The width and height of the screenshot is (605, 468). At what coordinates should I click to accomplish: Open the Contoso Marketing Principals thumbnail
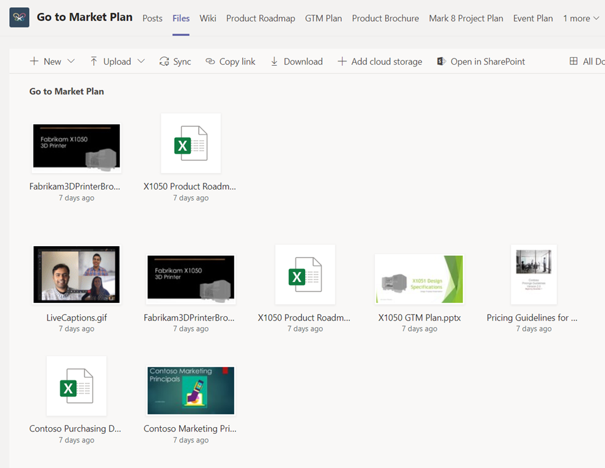point(191,391)
